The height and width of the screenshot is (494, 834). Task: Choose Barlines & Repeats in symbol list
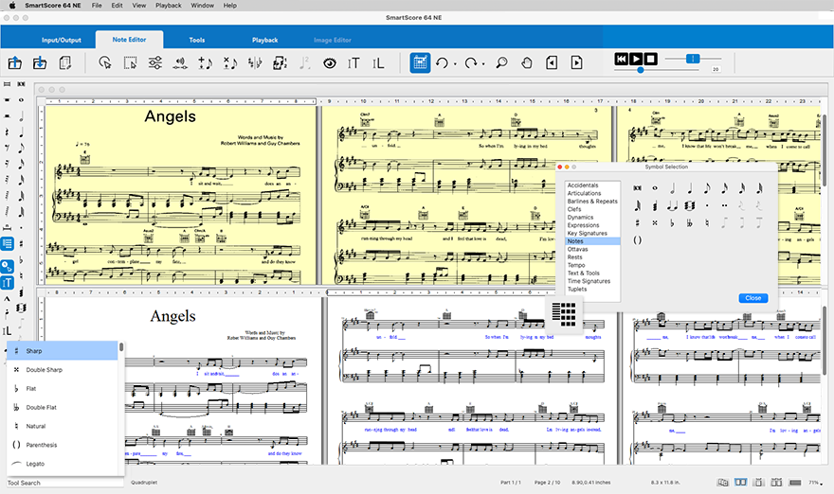tap(592, 202)
